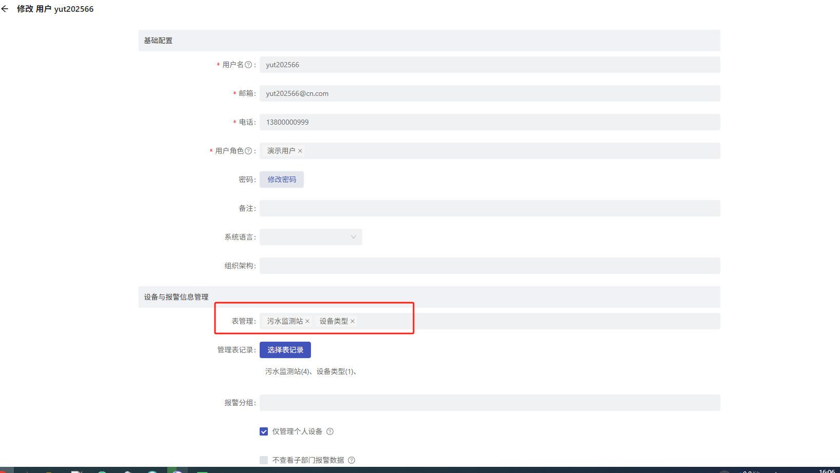This screenshot has height=473, width=840.
Task: Focus the 邮箱 input field
Action: coord(490,93)
